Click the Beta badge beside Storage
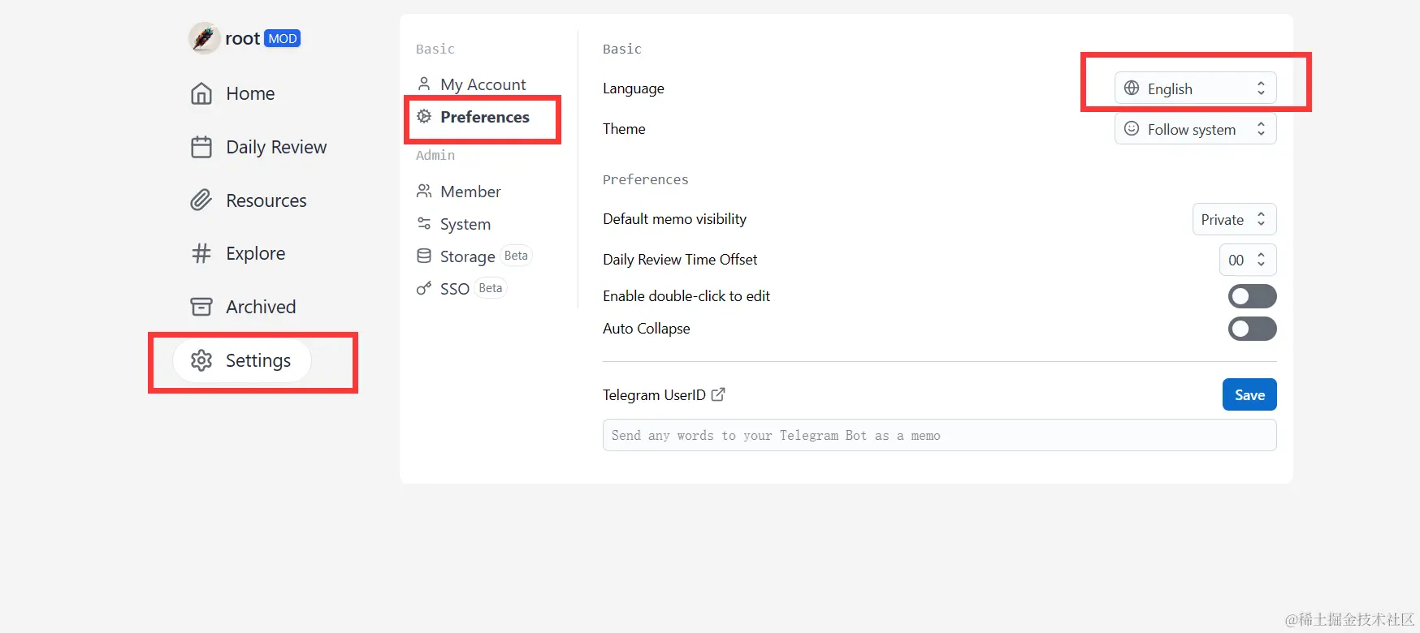Image resolution: width=1420 pixels, height=633 pixels. [516, 256]
